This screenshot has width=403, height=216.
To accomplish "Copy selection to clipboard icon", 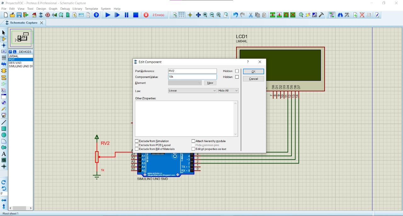I will click(258, 15).
